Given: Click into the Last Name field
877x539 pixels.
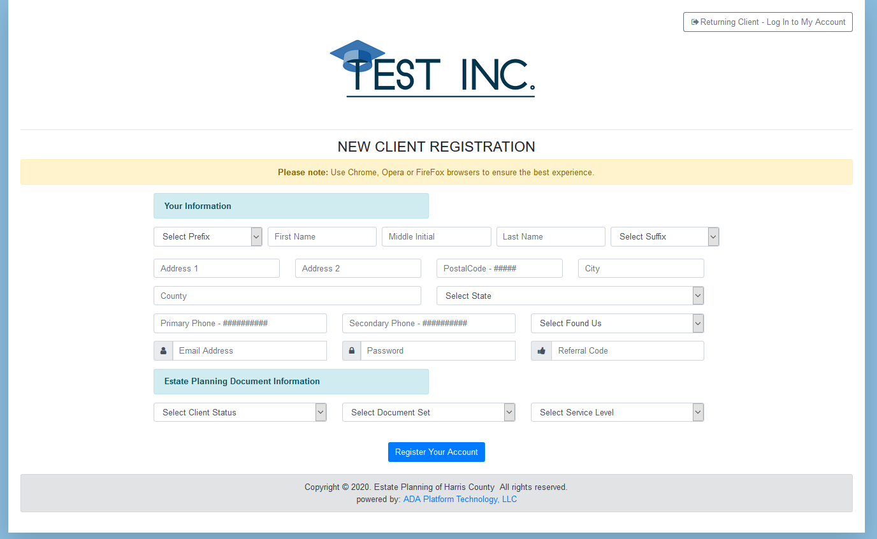Looking at the screenshot, I should 551,236.
